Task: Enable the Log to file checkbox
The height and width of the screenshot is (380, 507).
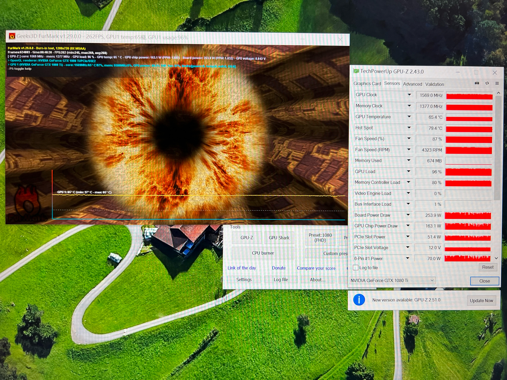Action: (355, 268)
